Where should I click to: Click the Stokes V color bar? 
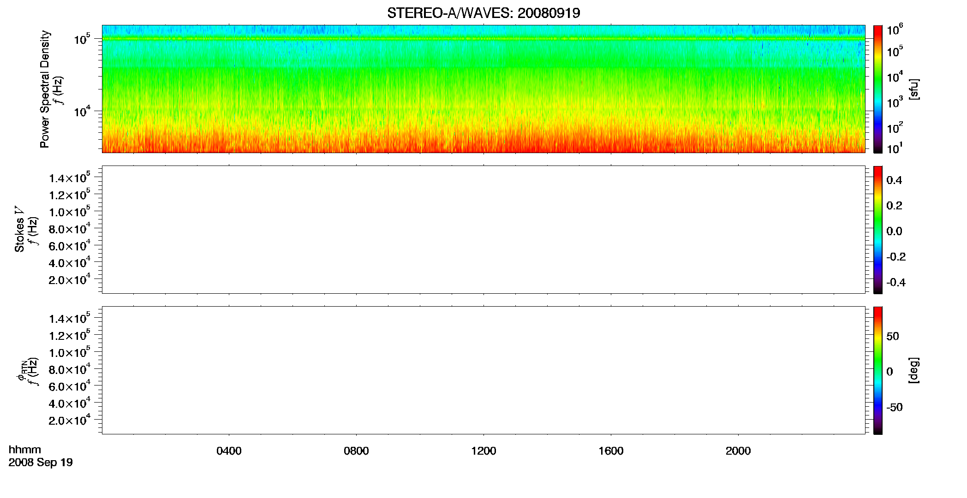(x=877, y=229)
